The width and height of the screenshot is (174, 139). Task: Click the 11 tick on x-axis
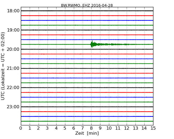118,128
